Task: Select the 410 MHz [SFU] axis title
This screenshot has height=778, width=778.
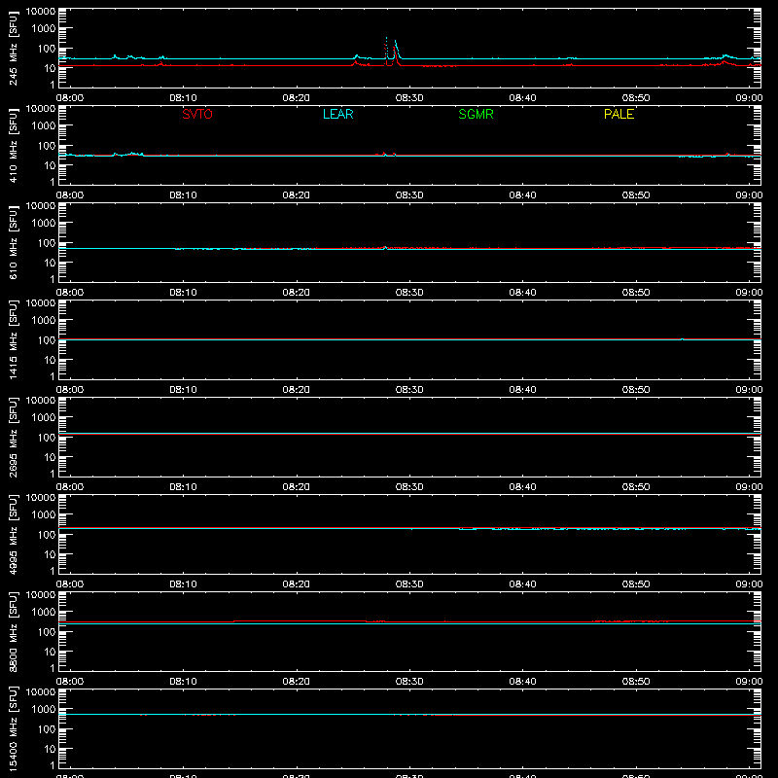Action: pos(13,145)
